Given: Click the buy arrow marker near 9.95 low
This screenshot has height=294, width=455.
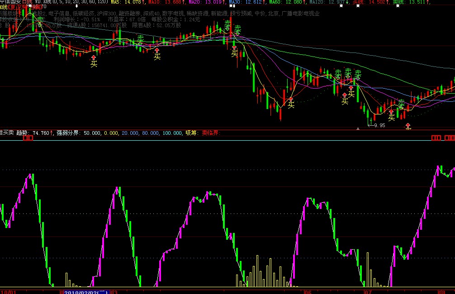Looking at the screenshot, I should 408,125.
